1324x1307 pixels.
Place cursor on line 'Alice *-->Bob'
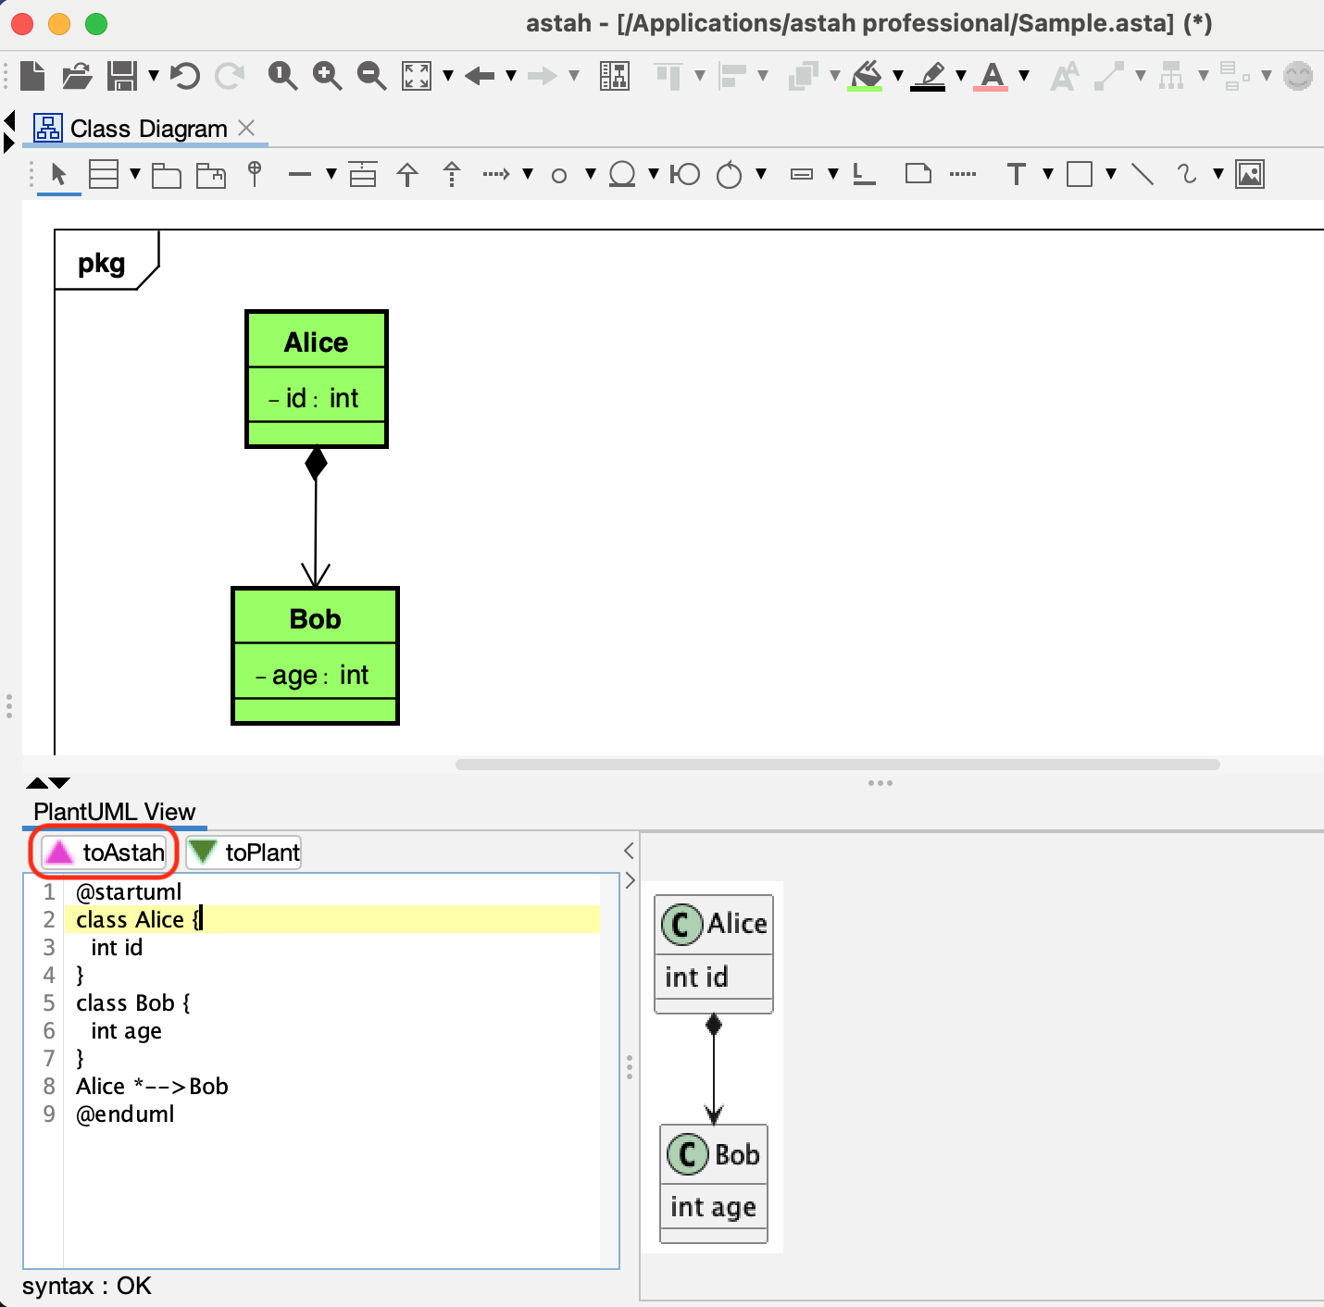[x=152, y=1086]
